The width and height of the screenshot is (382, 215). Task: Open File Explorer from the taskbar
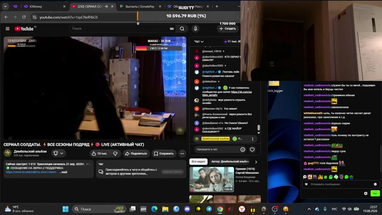point(165,209)
